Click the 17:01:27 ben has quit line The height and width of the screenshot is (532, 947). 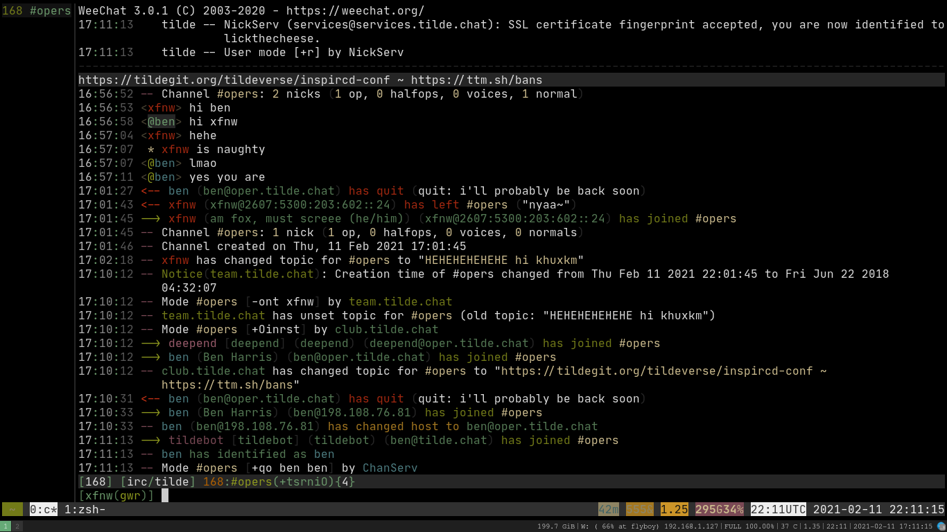click(363, 191)
